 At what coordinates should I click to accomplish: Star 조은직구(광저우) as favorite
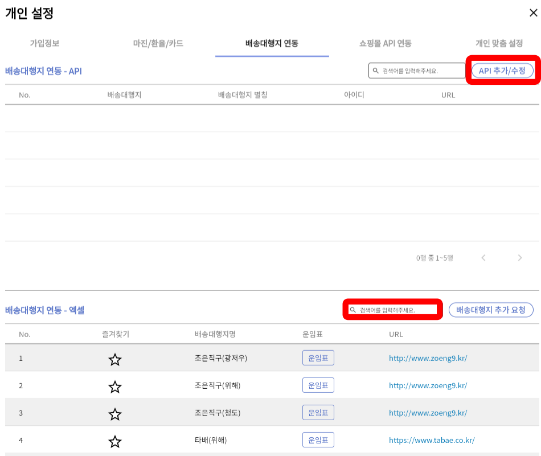coord(115,359)
